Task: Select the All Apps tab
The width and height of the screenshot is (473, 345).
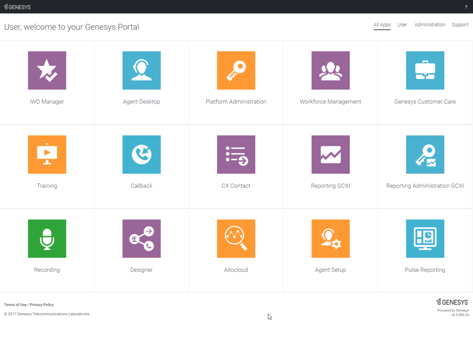Action: click(382, 25)
